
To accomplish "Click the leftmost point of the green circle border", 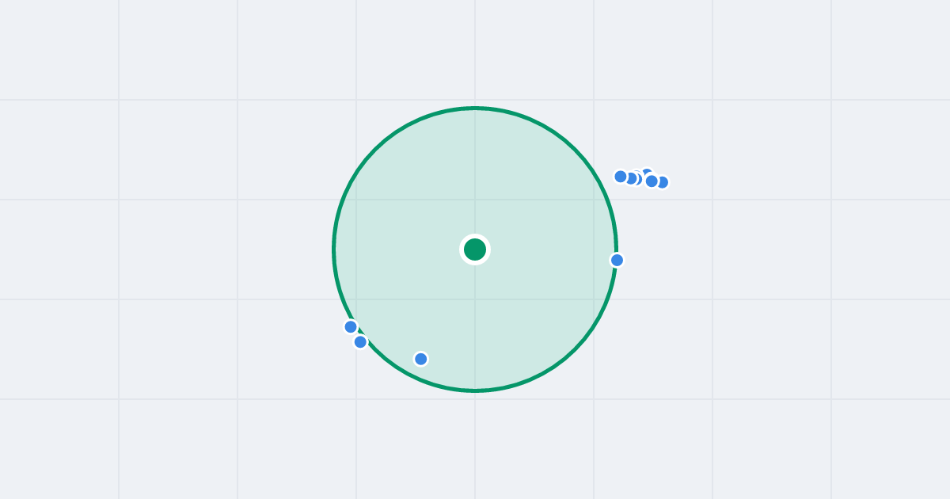I will pyautogui.click(x=334, y=249).
